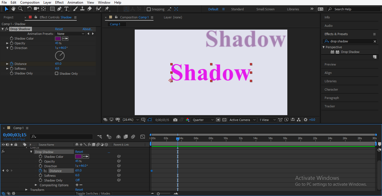Take a snapshot of the composition

[175, 120]
